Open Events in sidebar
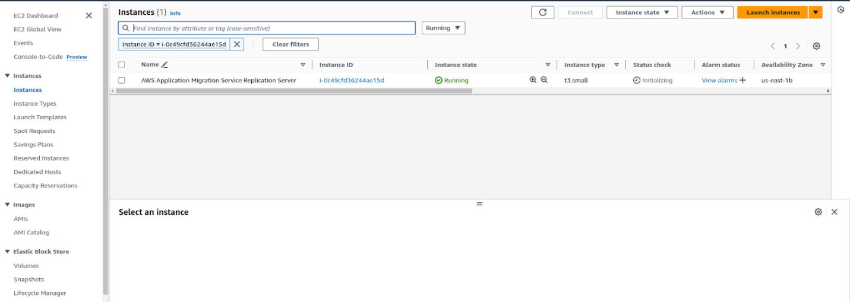 tap(23, 43)
